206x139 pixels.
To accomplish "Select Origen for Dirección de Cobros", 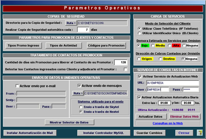I will [139, 59].
